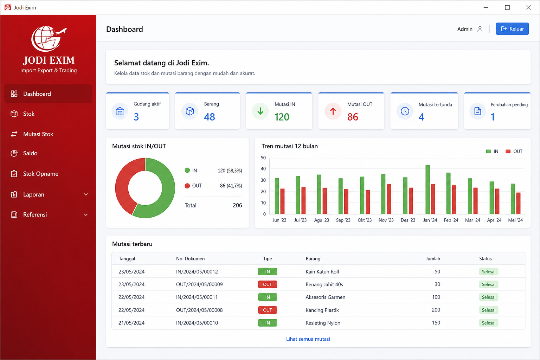Open the Lihat semua mutasi link

click(308, 339)
